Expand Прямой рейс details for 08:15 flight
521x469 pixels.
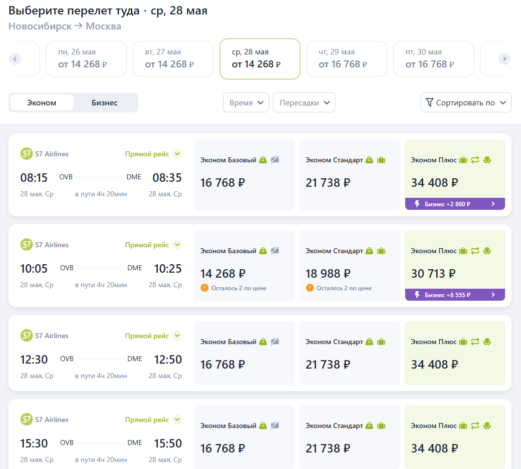(177, 154)
